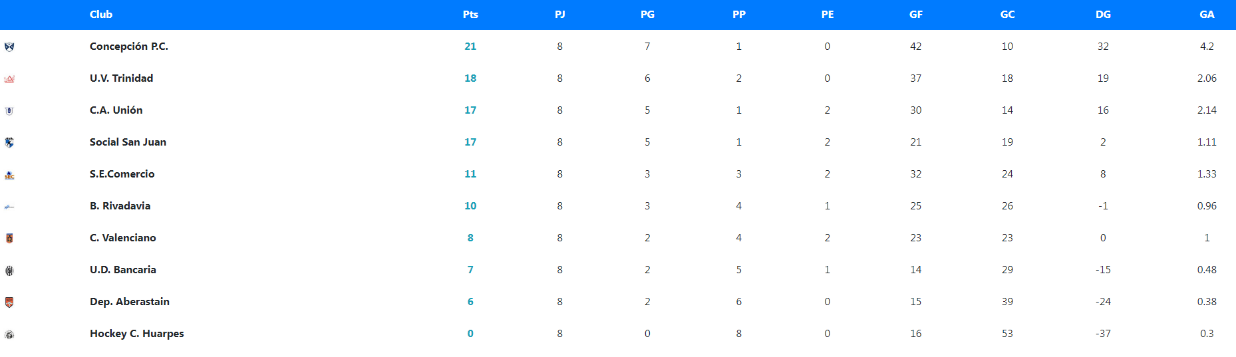Image resolution: width=1236 pixels, height=357 pixels.
Task: Click the Dep. Aberastain club crest icon
Action: click(x=9, y=302)
